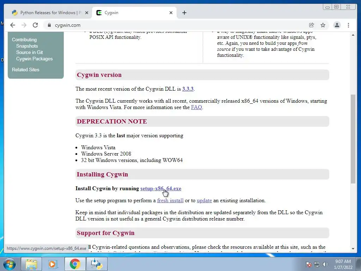The width and height of the screenshot is (361, 271).
Task: Click the 32 bit Windows versions bullet
Action: pyautogui.click(x=132, y=160)
